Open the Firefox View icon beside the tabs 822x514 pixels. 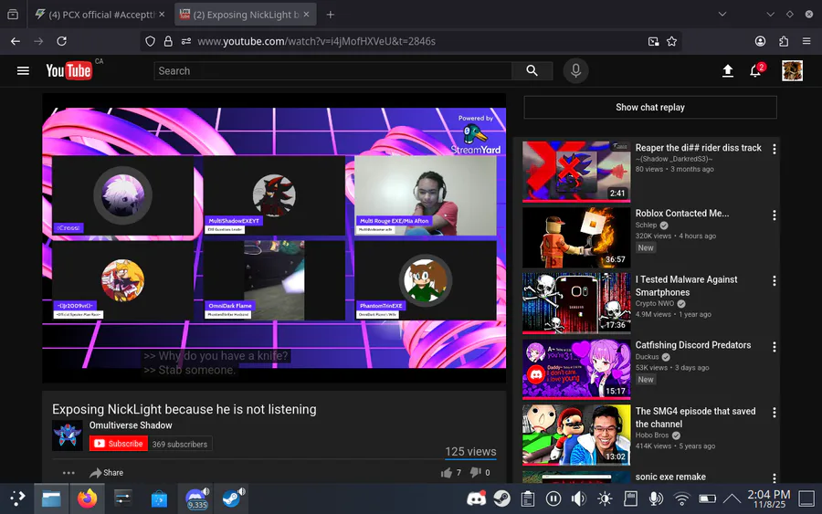click(x=13, y=15)
